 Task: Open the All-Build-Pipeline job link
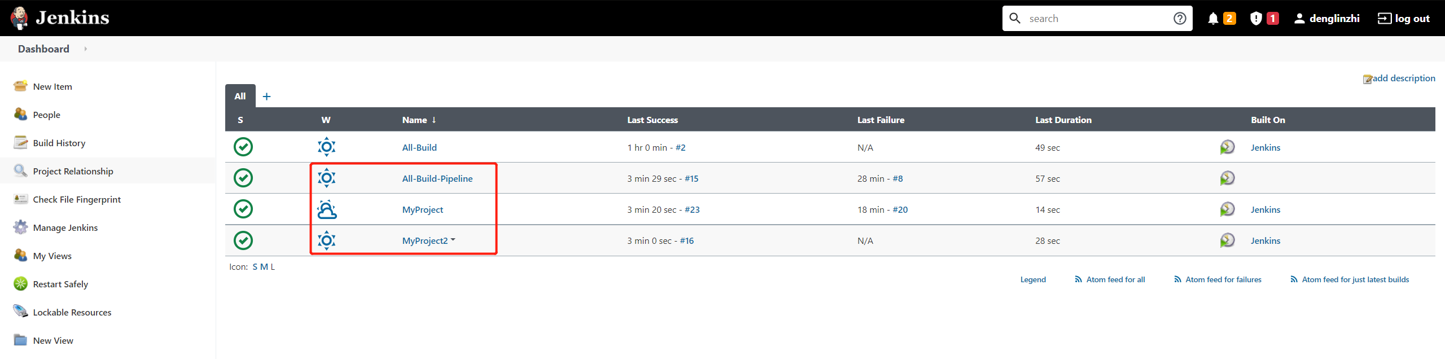pyautogui.click(x=437, y=178)
